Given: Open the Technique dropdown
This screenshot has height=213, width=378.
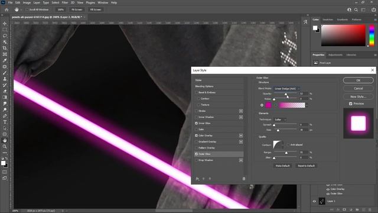Looking at the screenshot, I should pos(280,120).
